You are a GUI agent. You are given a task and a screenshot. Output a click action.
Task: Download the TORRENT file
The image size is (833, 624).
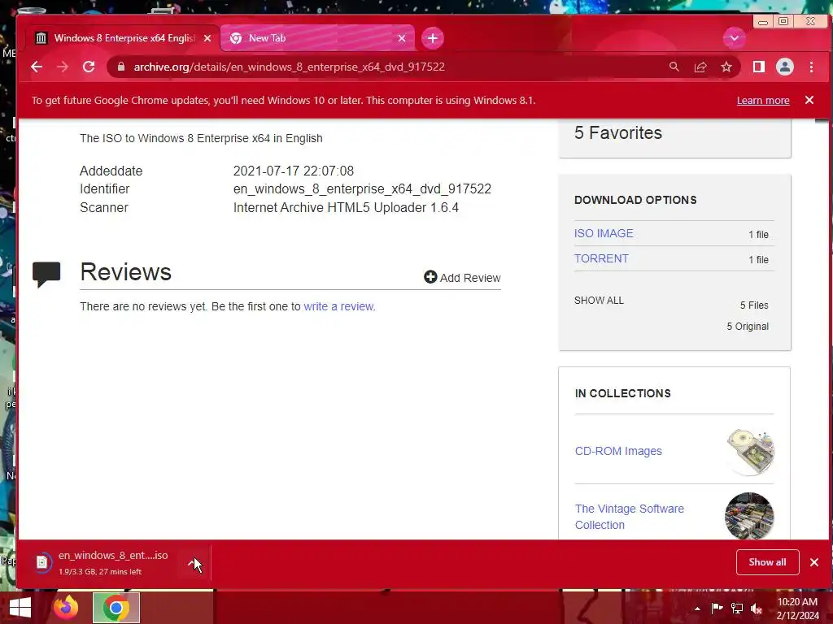[601, 258]
